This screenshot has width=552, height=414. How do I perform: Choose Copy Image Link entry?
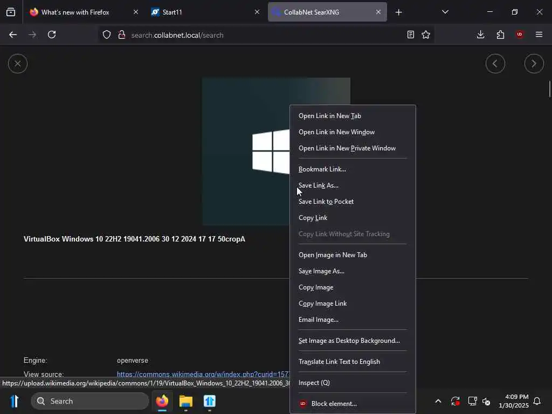(353, 303)
